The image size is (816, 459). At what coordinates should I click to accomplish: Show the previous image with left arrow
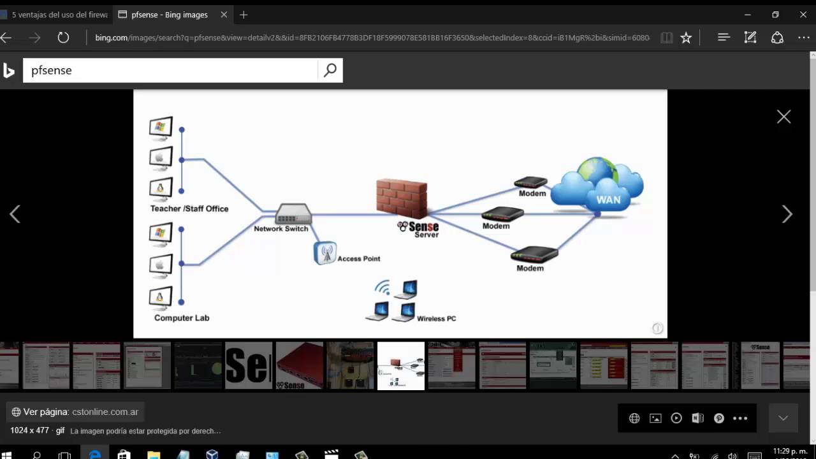point(15,214)
